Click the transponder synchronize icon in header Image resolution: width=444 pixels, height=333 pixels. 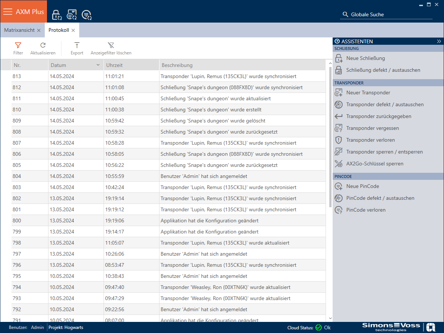(x=71, y=15)
